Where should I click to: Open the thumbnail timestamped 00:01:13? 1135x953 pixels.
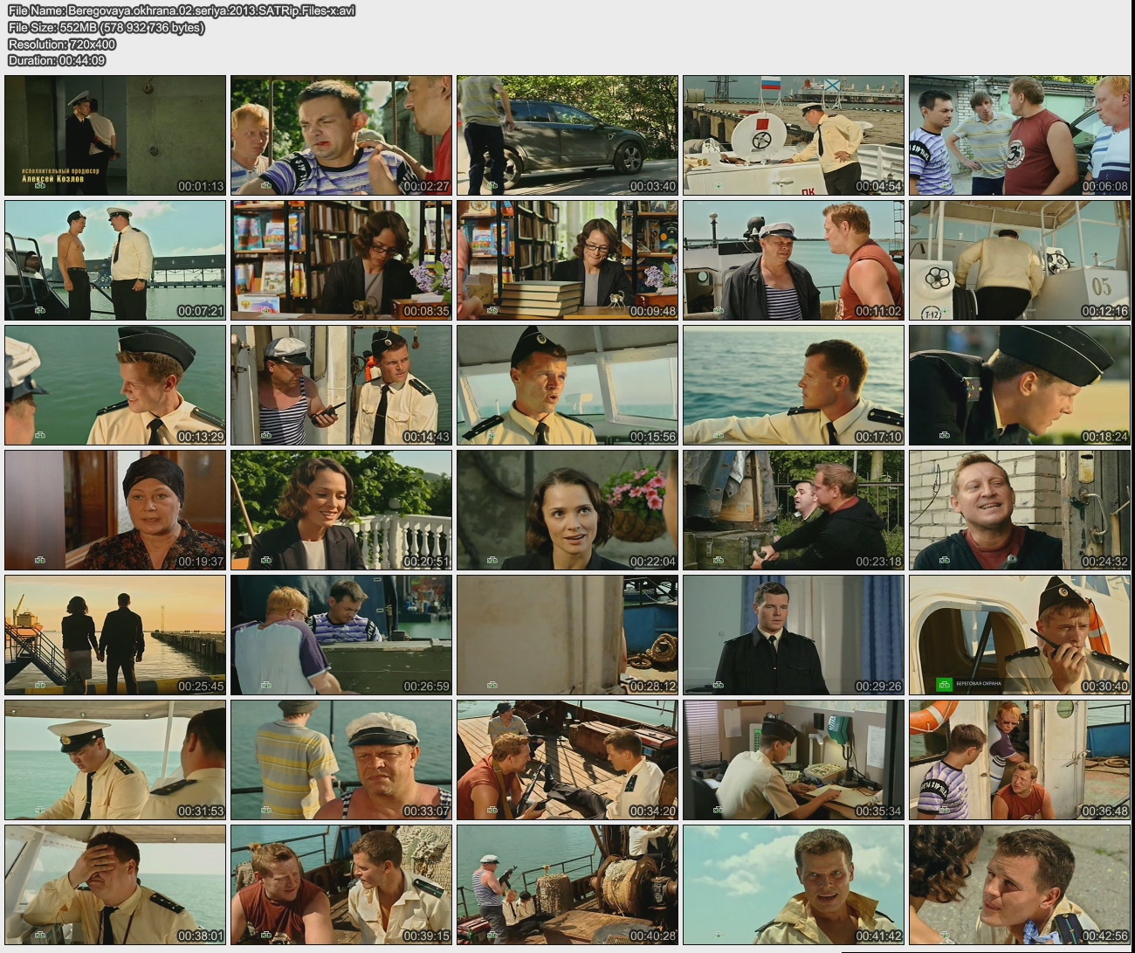(x=115, y=135)
